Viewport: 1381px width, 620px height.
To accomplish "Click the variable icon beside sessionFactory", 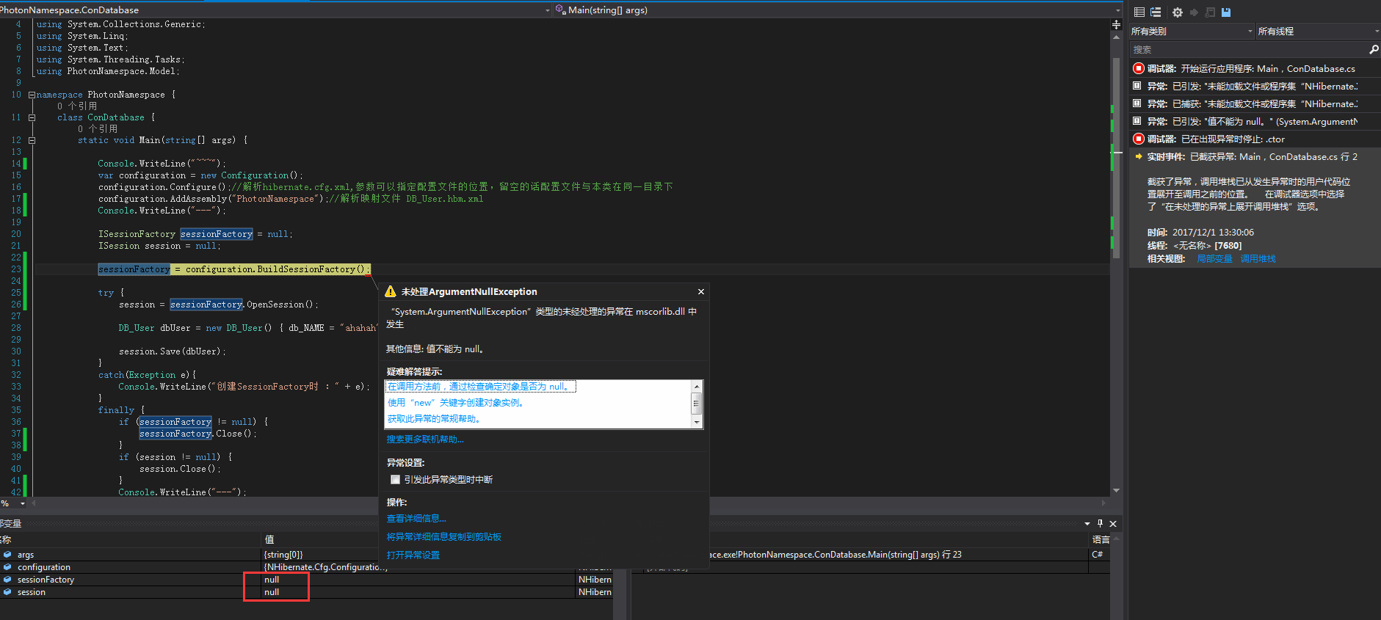I will 7,580.
